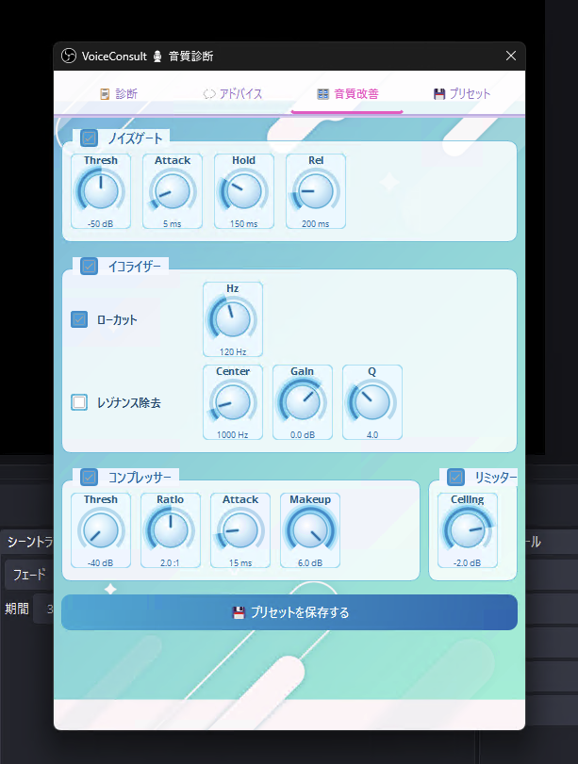Viewport: 578px width, 764px height.
Task: Close the VoiceConsult window
Action: 511,56
